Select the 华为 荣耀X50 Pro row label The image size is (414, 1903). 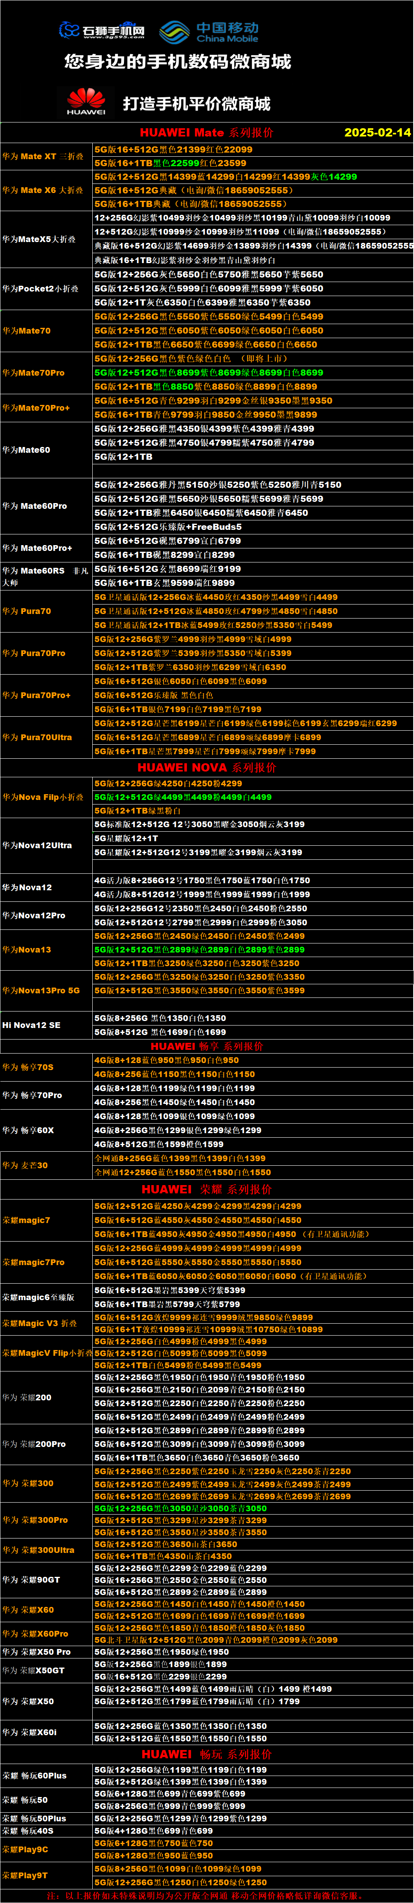point(36,1652)
